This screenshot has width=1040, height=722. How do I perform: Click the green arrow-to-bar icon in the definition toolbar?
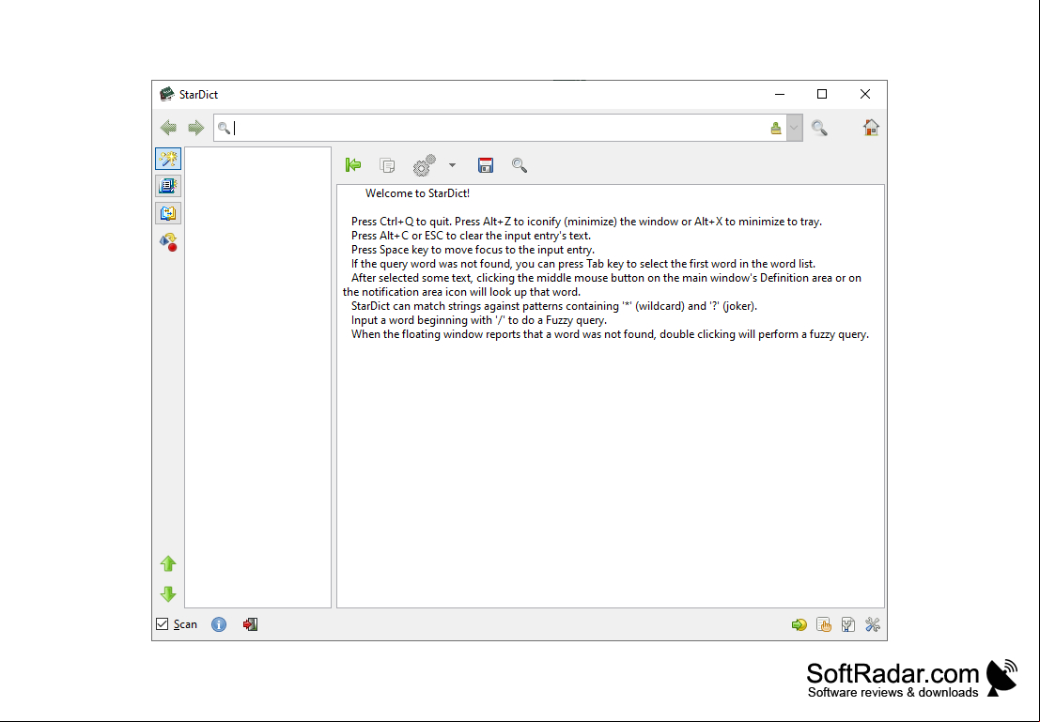click(x=353, y=165)
